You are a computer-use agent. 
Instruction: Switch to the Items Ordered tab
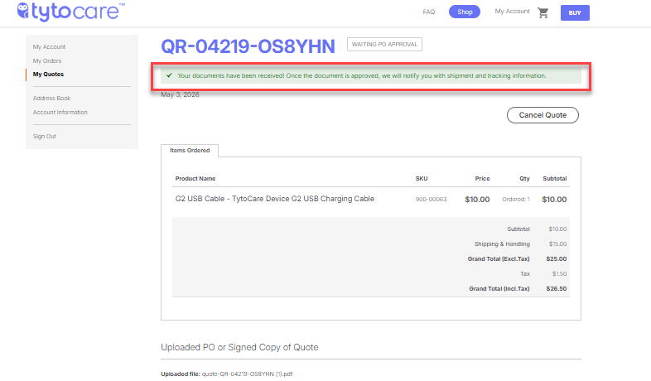[x=190, y=150]
